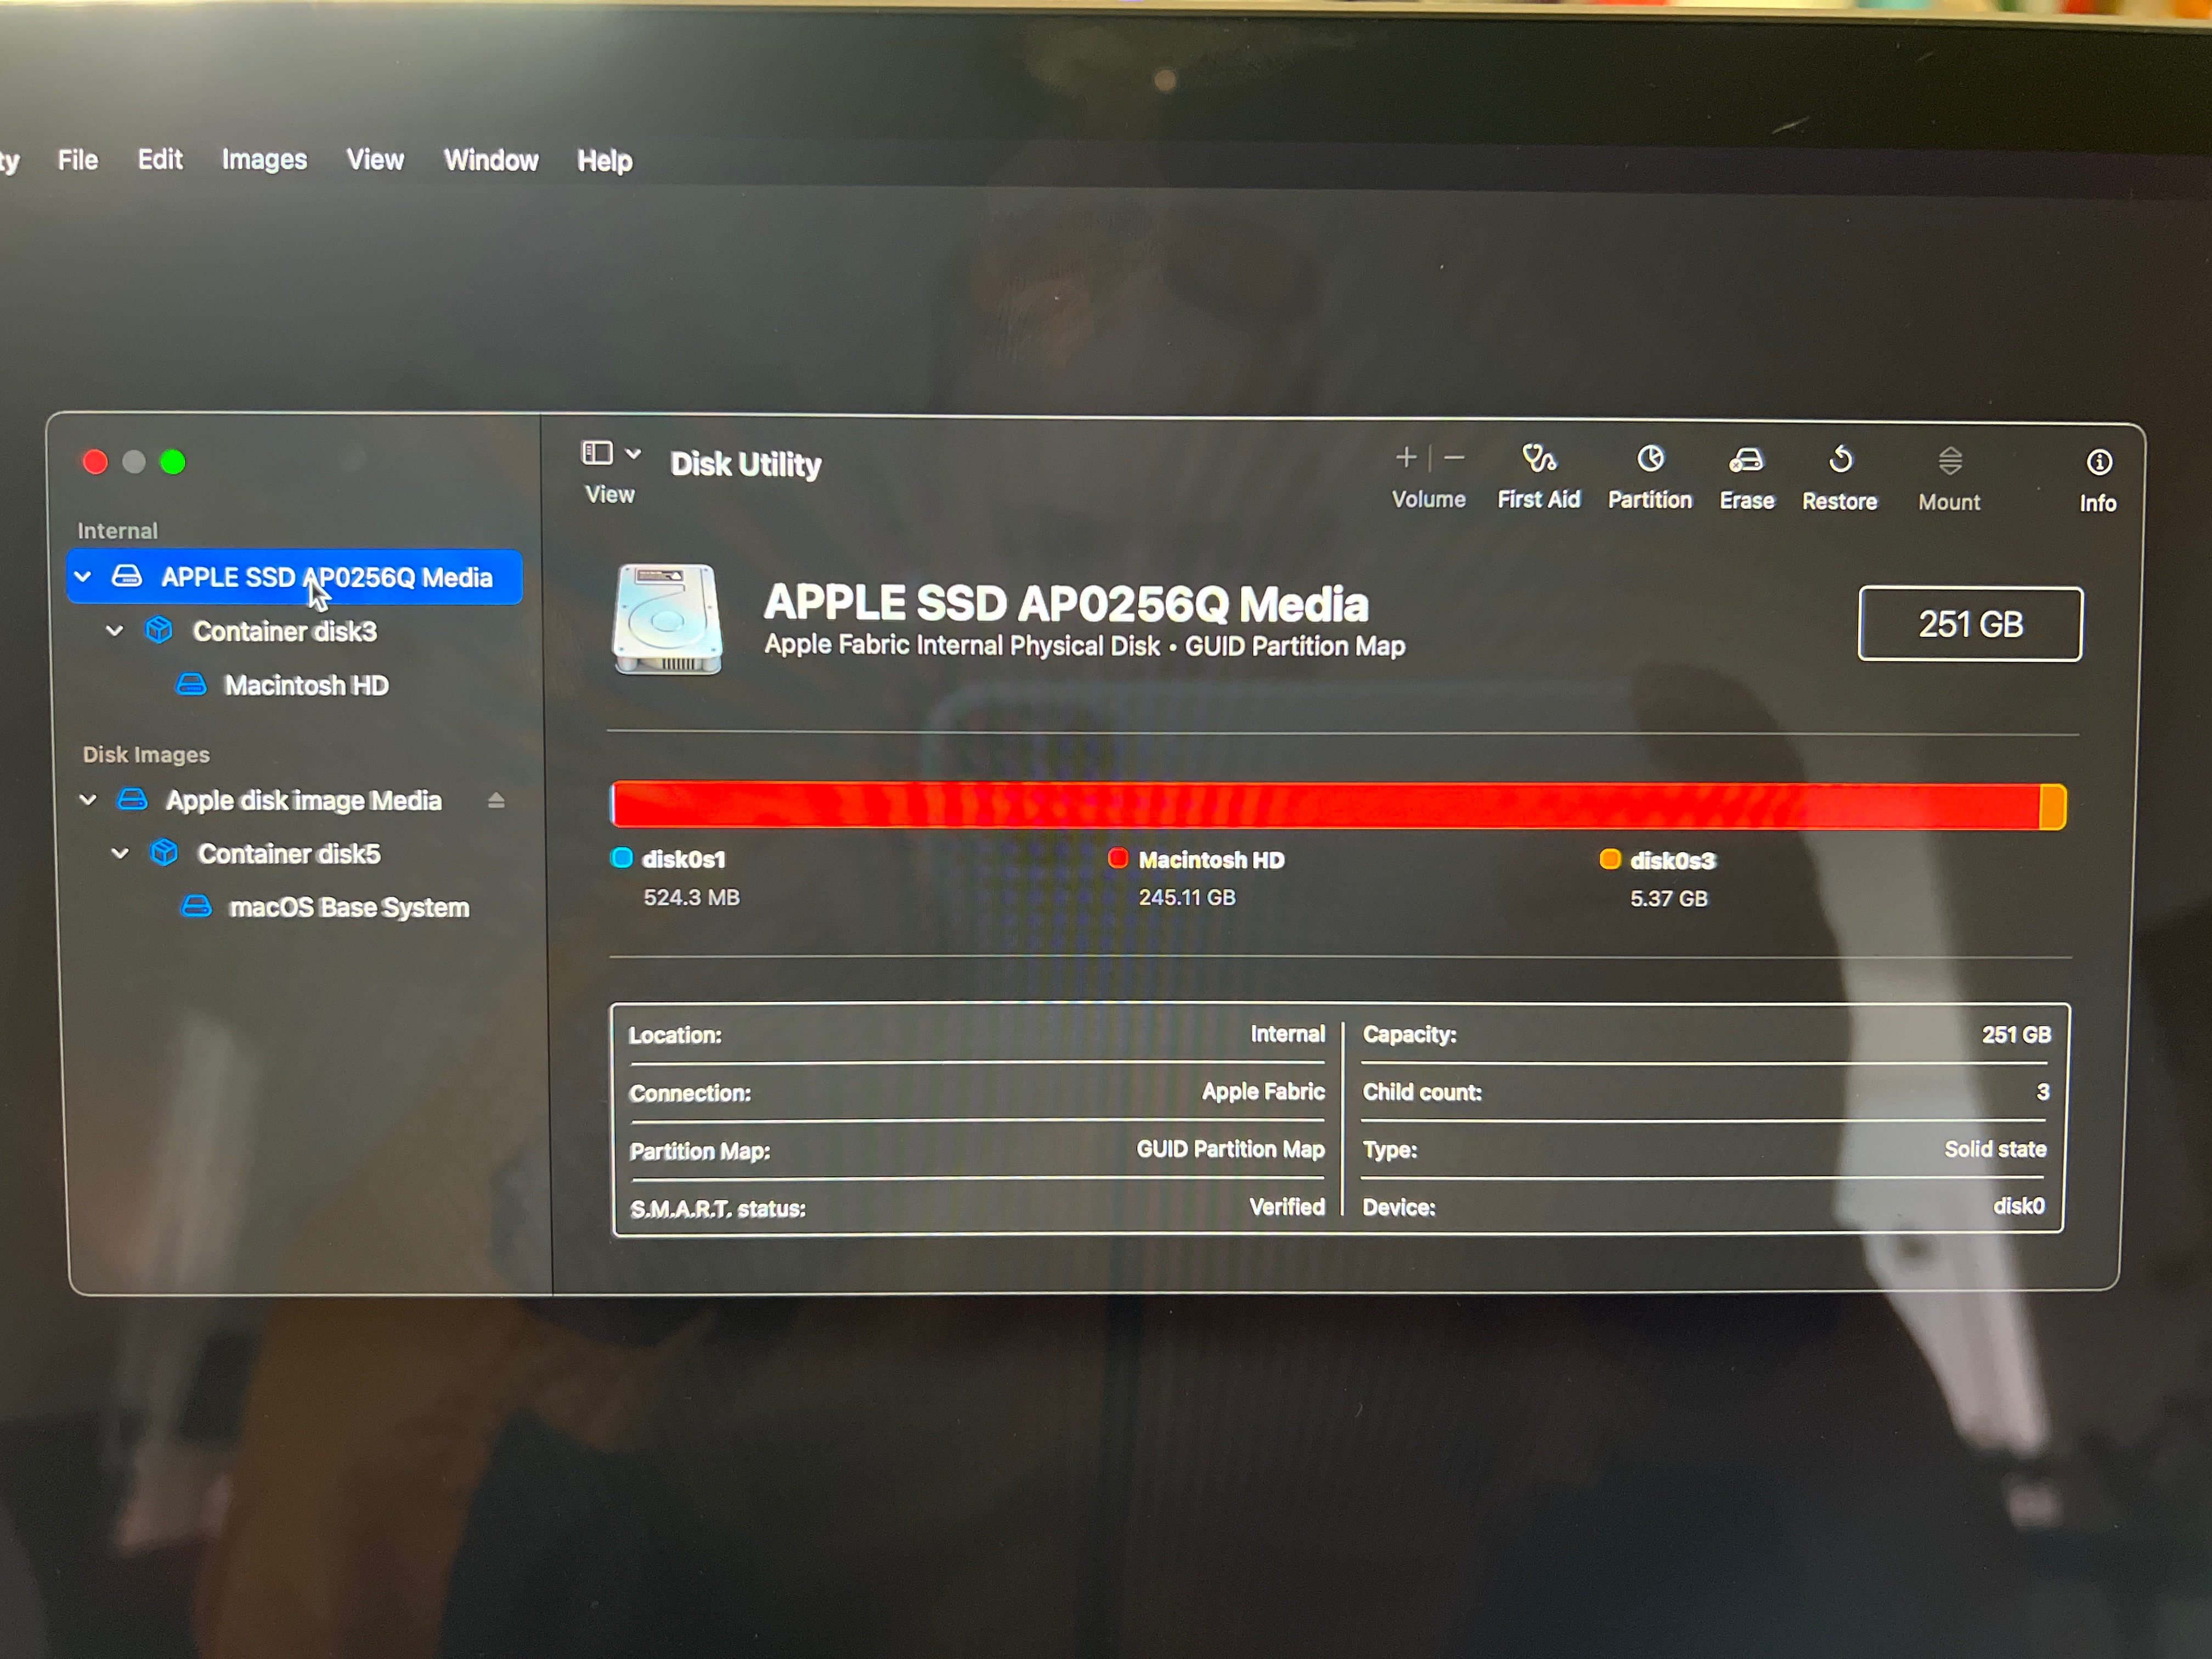Click the Erase toolbar icon

coord(1746,461)
